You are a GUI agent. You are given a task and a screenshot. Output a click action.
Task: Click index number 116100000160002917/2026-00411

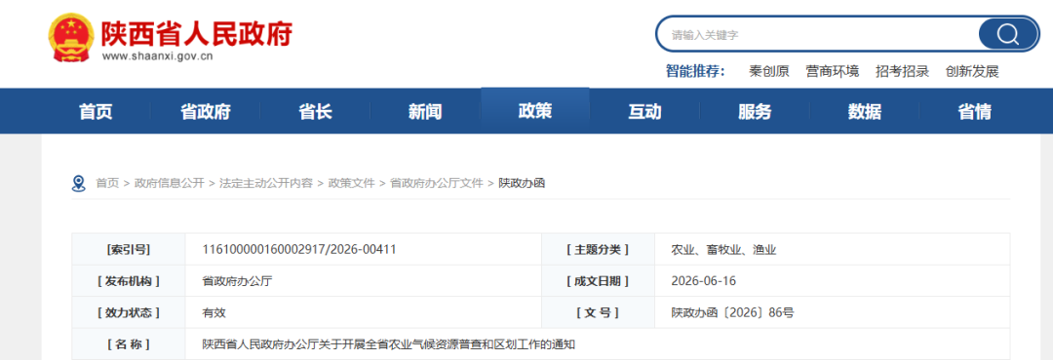pyautogui.click(x=299, y=250)
